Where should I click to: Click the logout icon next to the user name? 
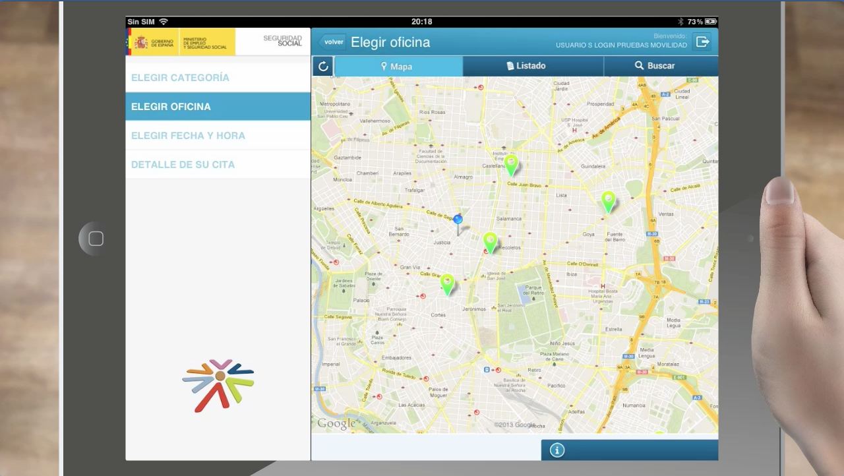click(702, 42)
